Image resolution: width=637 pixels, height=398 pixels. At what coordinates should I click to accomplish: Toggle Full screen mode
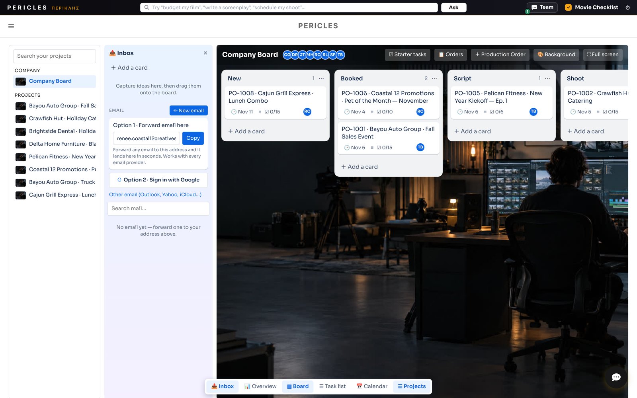pos(603,55)
